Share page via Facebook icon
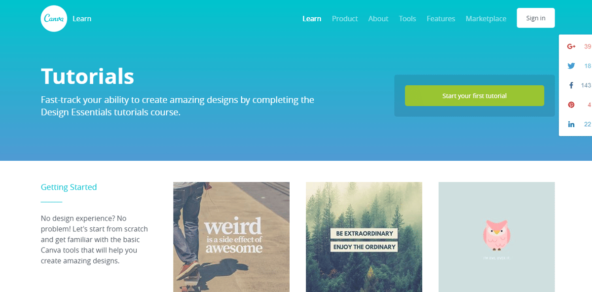This screenshot has width=592, height=292. point(571,85)
